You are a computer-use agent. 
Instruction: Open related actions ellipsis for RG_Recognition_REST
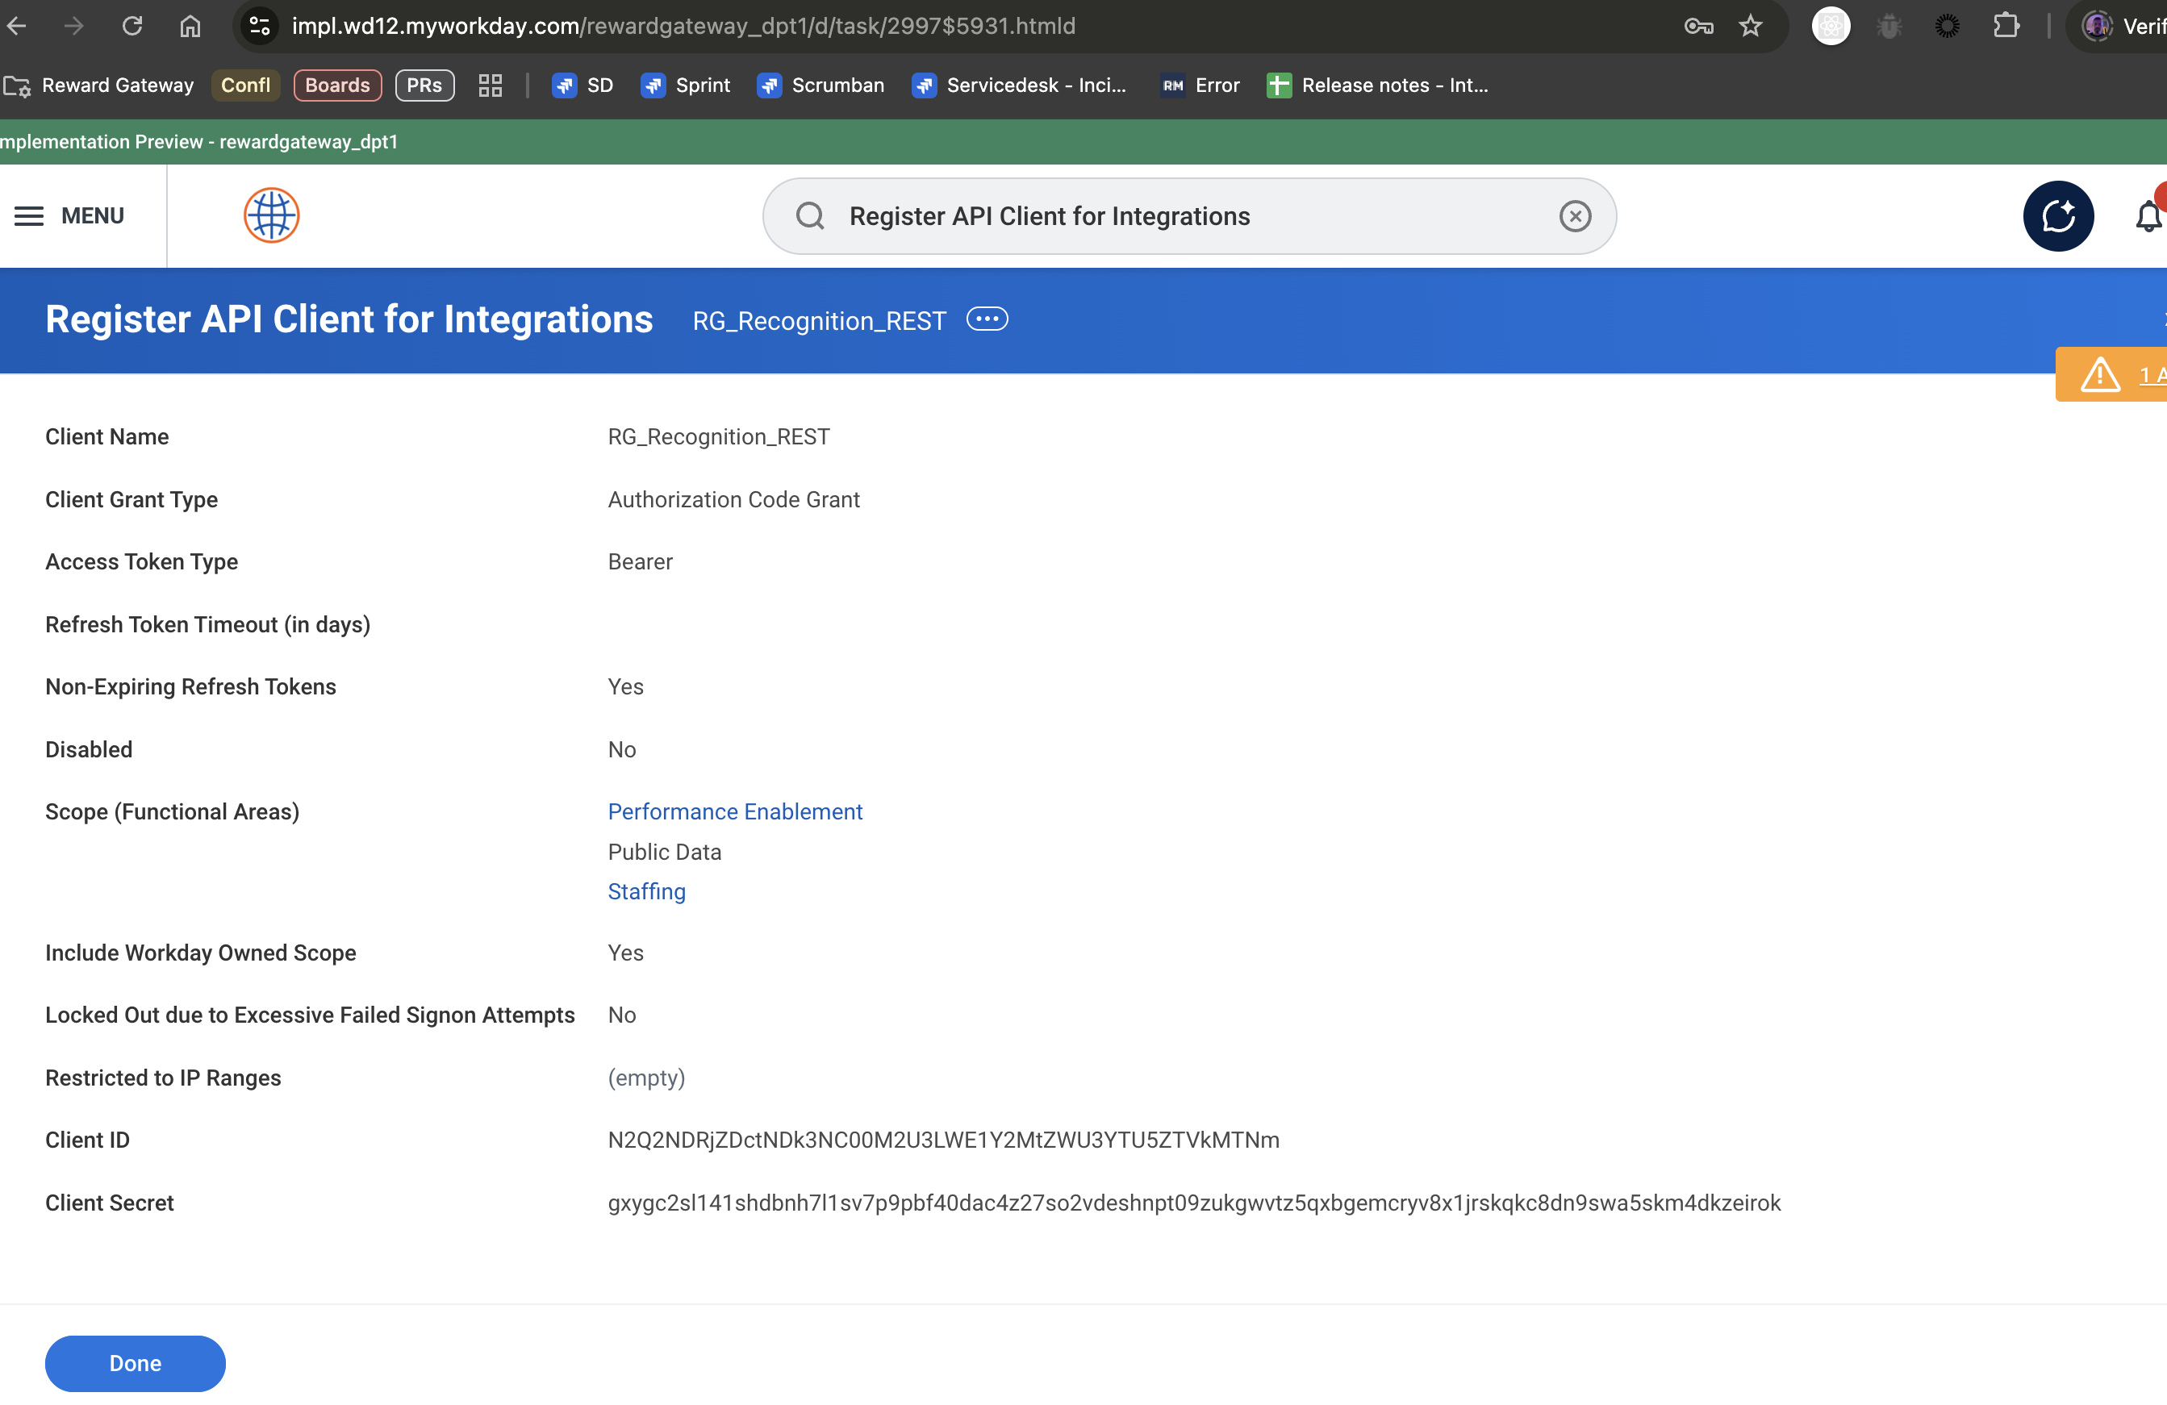[x=986, y=319]
